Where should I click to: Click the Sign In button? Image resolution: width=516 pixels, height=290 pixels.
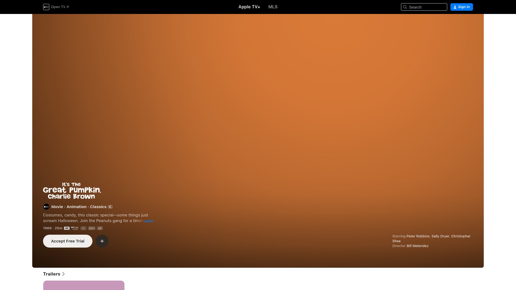(461, 7)
